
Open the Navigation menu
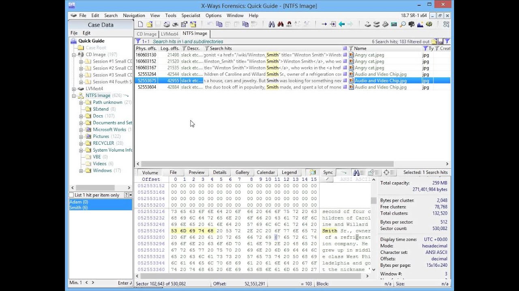pyautogui.click(x=134, y=15)
